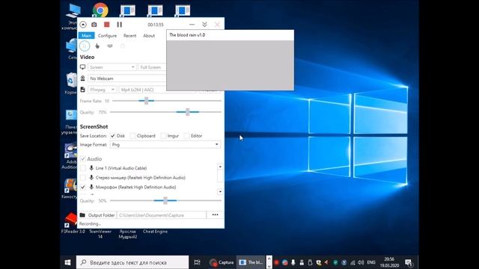Open the Image Format Png dropdown

(x=165, y=144)
